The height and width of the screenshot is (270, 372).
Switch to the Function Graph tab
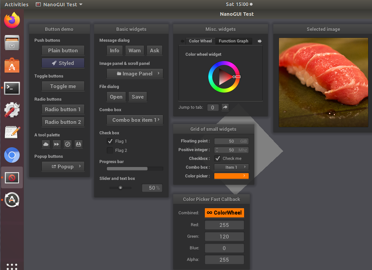coord(234,41)
